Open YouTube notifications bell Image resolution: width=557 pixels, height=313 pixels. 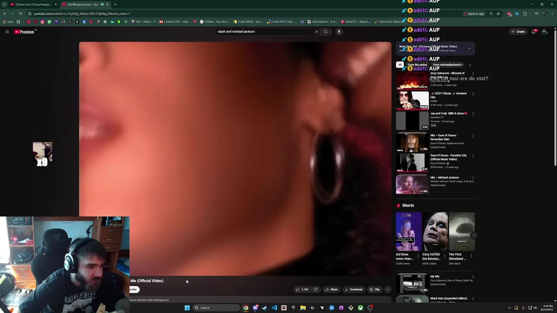[x=534, y=32]
